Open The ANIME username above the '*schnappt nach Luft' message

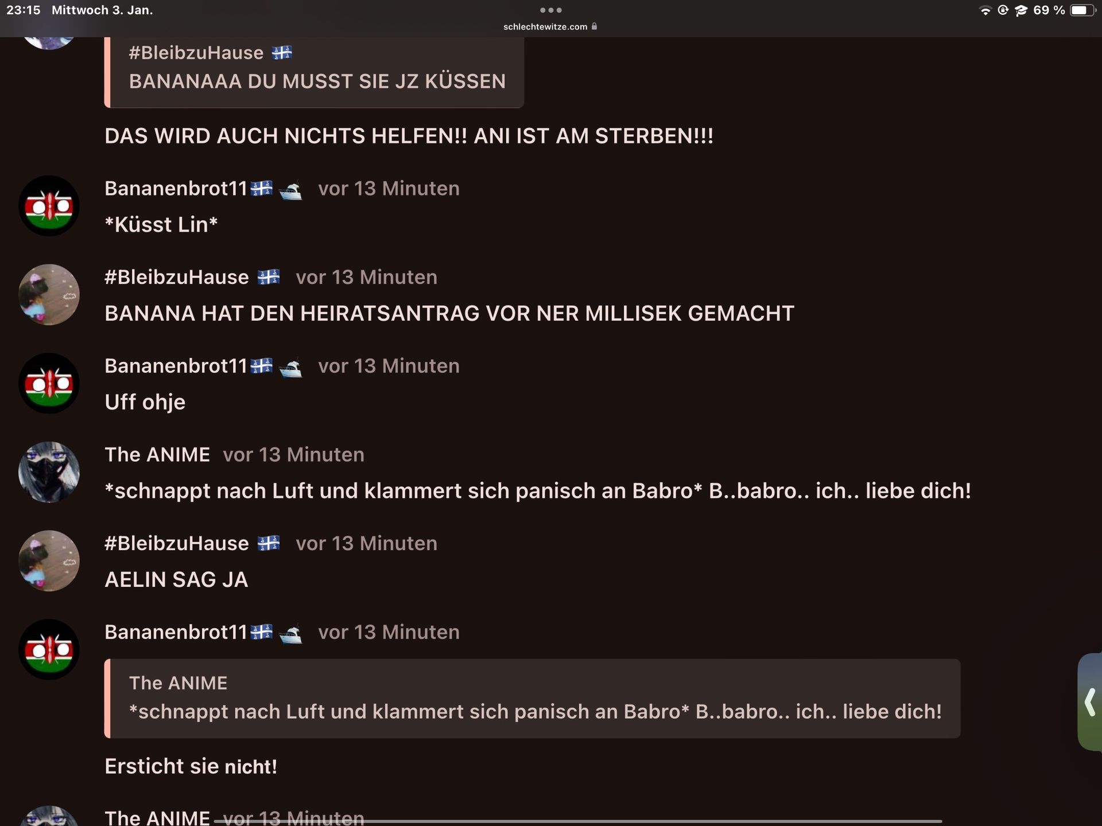[x=157, y=454]
